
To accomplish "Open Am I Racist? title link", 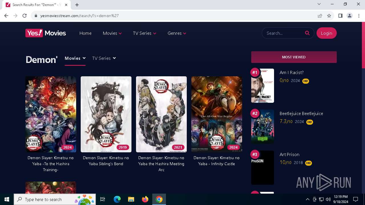I will coord(291,72).
